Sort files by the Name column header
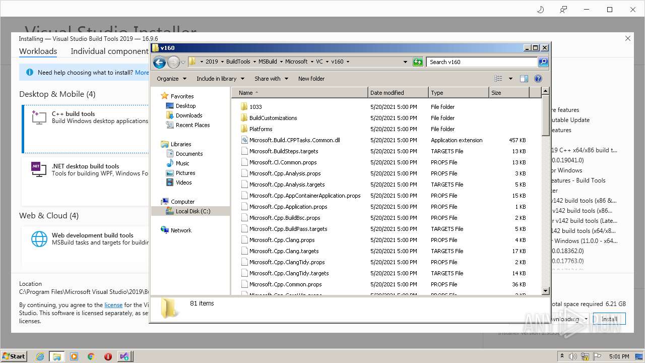645x363 pixels. click(x=299, y=93)
